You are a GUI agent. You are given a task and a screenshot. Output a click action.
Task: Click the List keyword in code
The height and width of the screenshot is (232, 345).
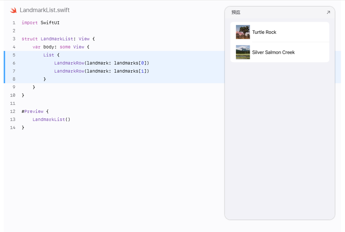(49, 55)
